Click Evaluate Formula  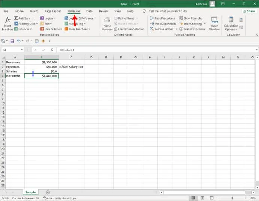[x=192, y=29]
